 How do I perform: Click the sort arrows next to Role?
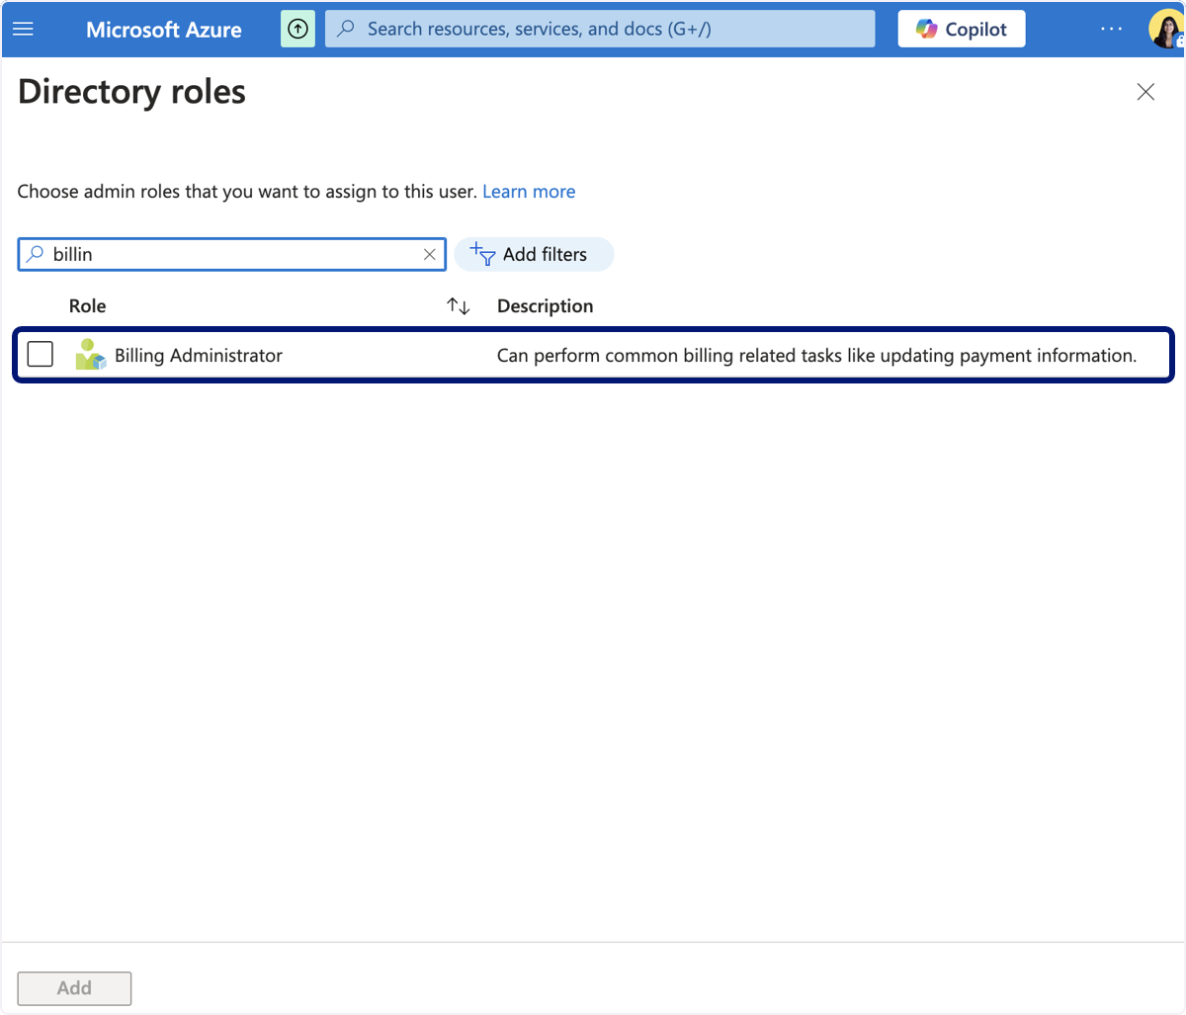pyautogui.click(x=459, y=306)
